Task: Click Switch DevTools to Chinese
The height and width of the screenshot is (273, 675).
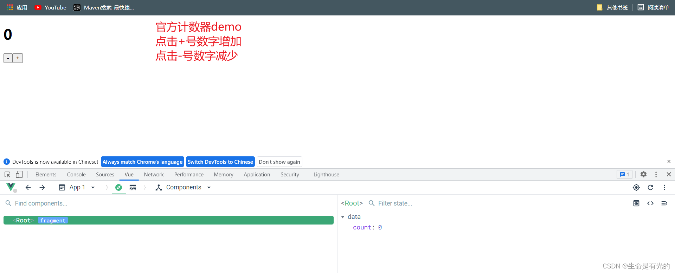Action: [x=220, y=162]
